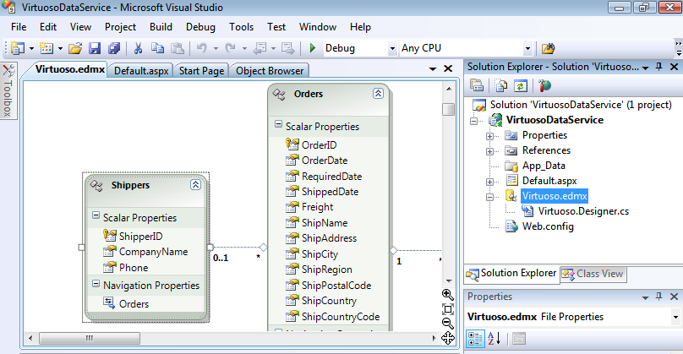Click Solution Explorer Properties icon
This screenshot has height=354, width=683.
click(x=477, y=86)
